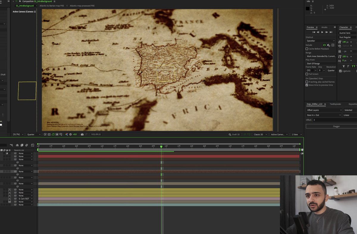Check If caching, play cached frames
Image resolution: width=357 pixels, height=234 pixels.
[x=307, y=82]
